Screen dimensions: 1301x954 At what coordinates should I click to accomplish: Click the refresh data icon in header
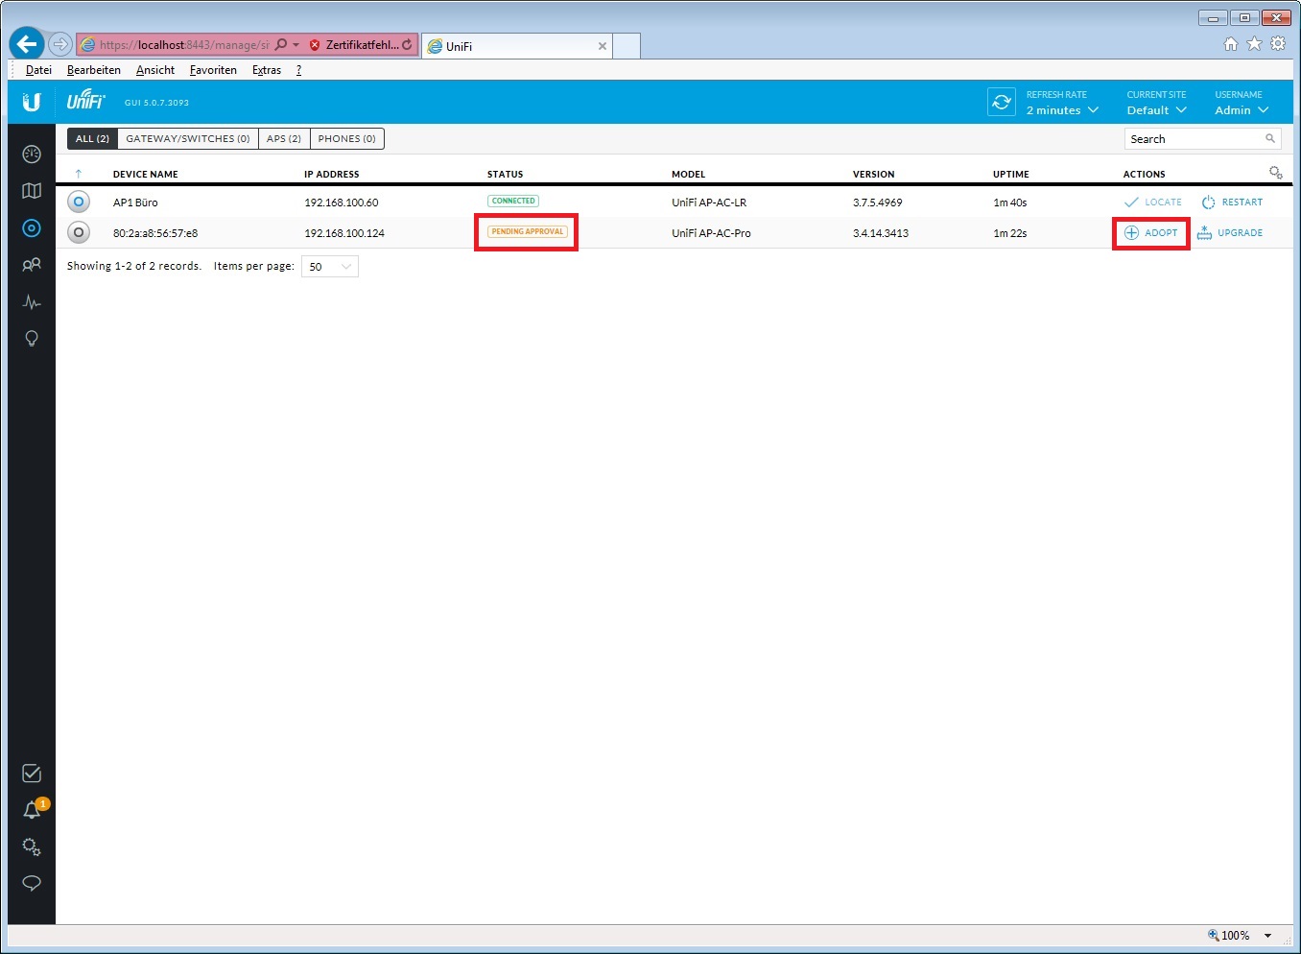click(x=1002, y=102)
